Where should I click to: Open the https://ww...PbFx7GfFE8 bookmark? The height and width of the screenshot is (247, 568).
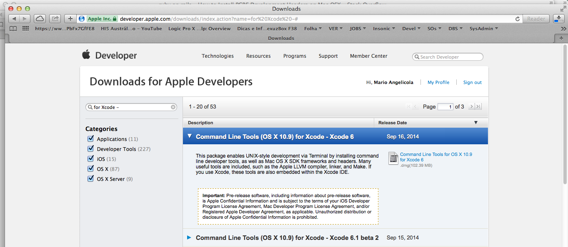(x=65, y=29)
